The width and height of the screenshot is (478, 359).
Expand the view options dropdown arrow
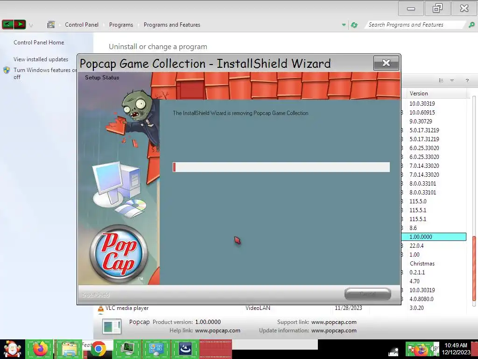click(452, 80)
